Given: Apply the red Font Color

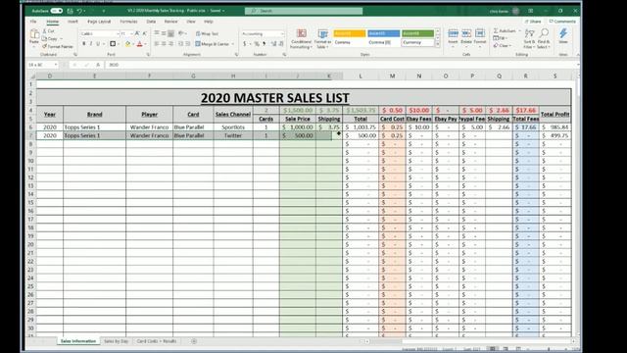Looking at the screenshot, I should coord(139,43).
